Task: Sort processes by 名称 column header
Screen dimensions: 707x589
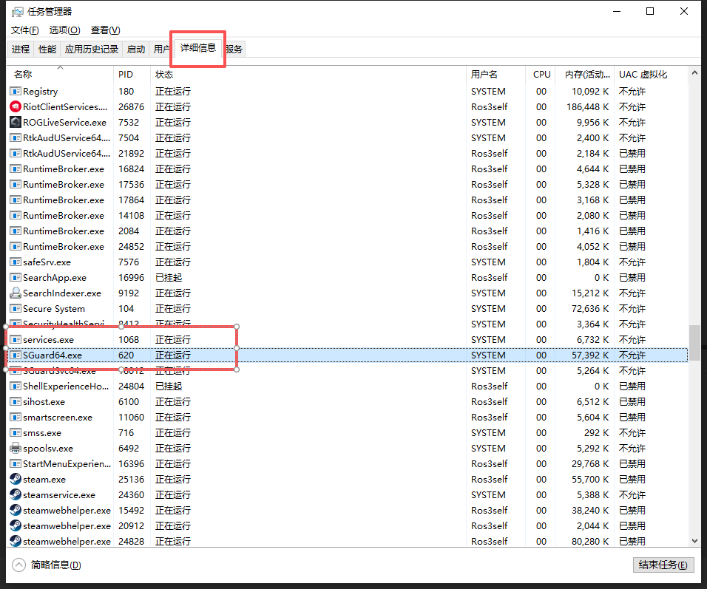Action: coord(23,75)
